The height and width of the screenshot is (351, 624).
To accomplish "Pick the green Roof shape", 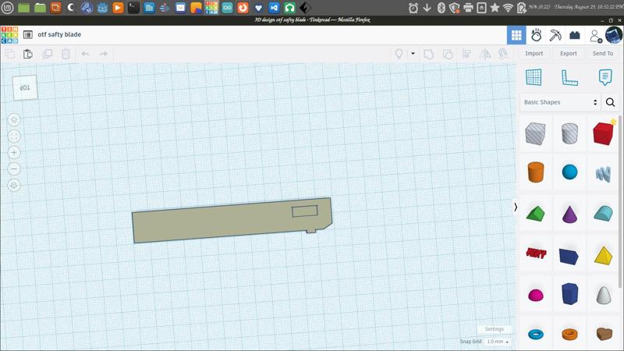I will point(535,214).
